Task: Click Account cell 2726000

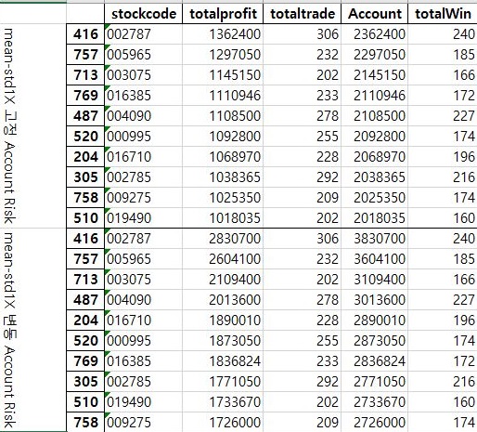Action: pos(375,422)
